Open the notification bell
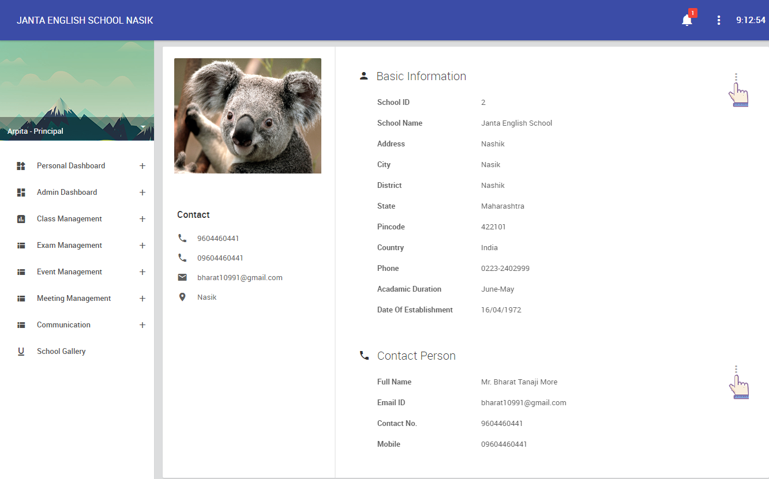Image resolution: width=769 pixels, height=479 pixels. [687, 20]
